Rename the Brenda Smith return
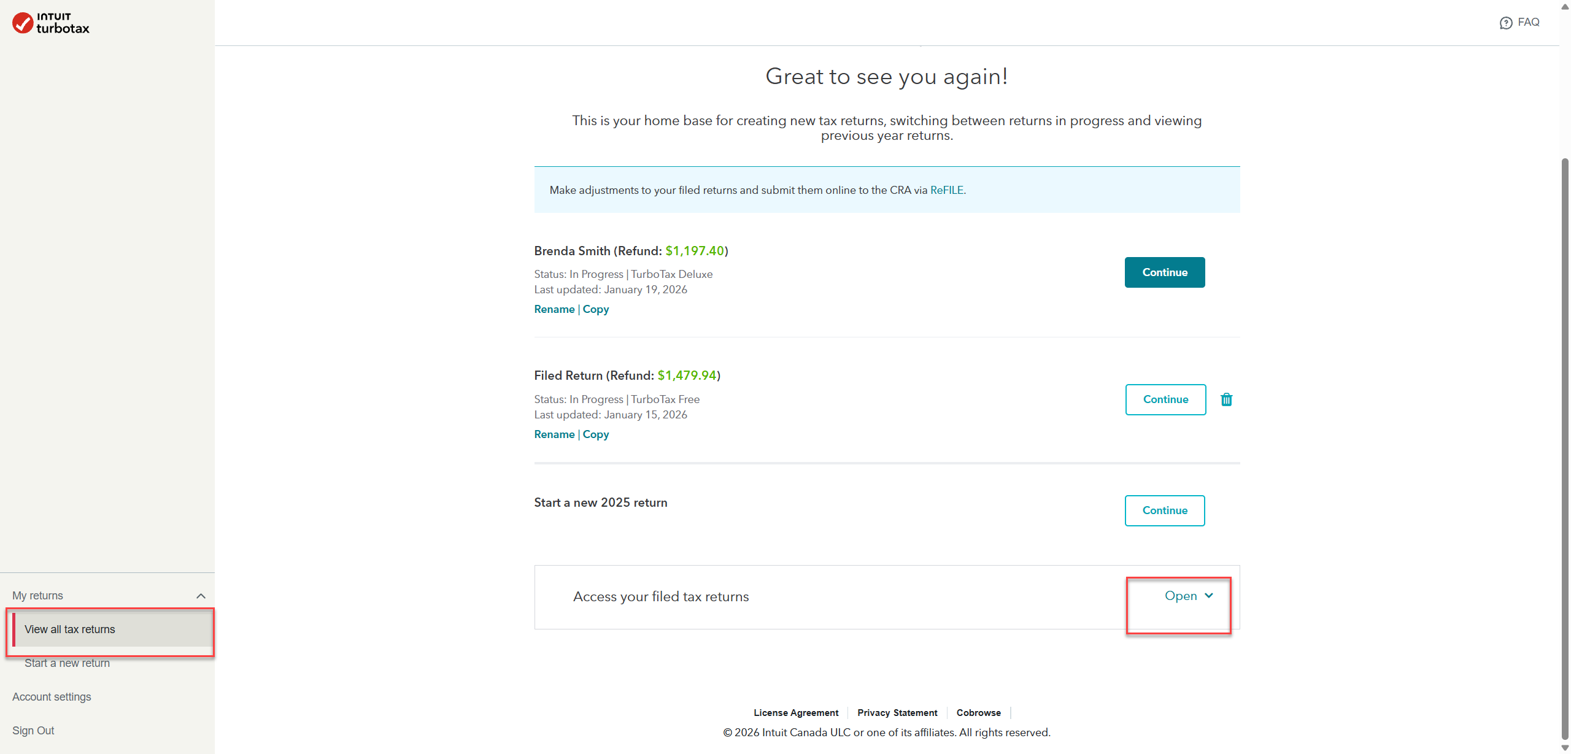This screenshot has height=754, width=1571. [x=554, y=309]
